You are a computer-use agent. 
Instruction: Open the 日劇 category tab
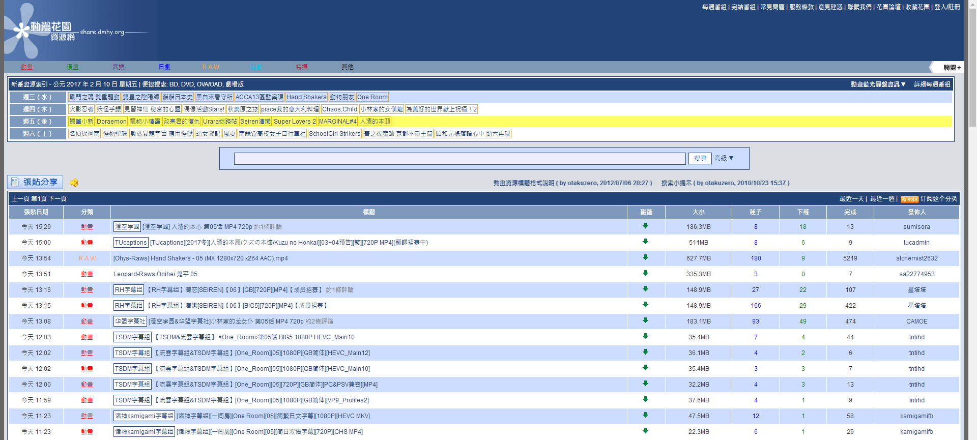pos(164,67)
